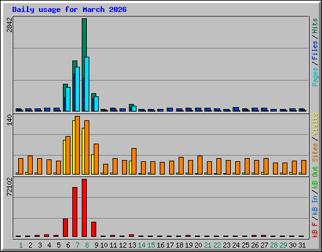Select the orange sites bar for day 1

tap(21, 166)
